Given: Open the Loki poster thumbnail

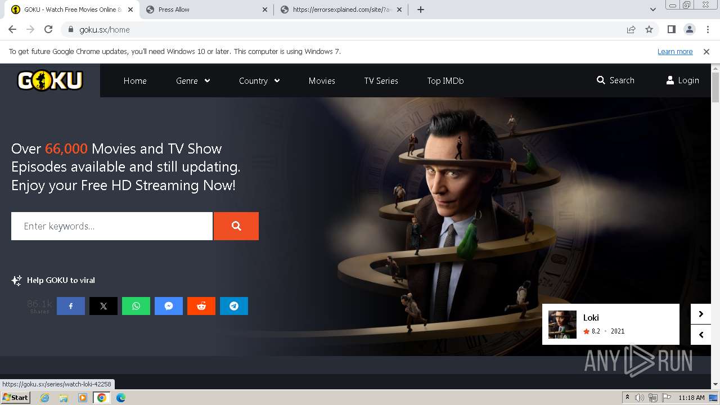Looking at the screenshot, I should tap(562, 325).
